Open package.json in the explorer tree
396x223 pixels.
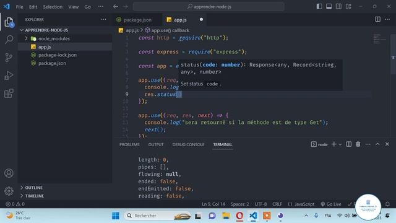(65, 63)
